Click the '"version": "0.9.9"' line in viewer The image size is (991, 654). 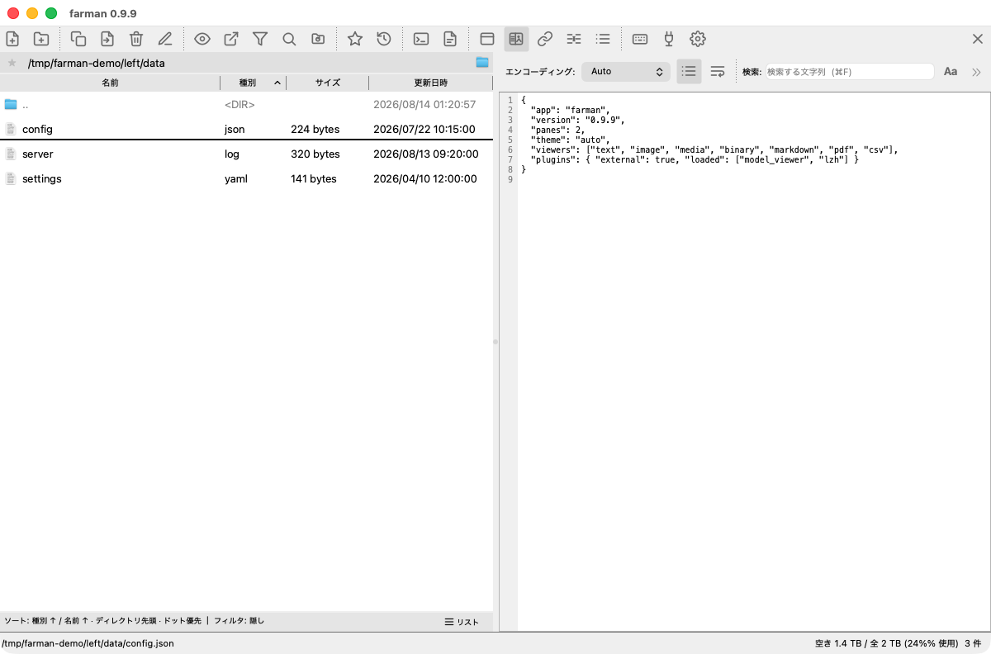click(577, 120)
